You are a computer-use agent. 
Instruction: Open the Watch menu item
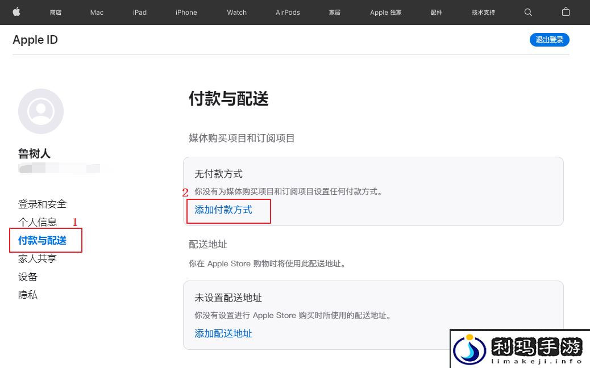236,12
